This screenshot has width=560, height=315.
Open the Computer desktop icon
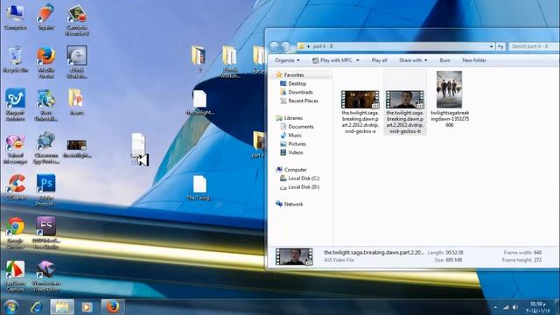coord(16,17)
